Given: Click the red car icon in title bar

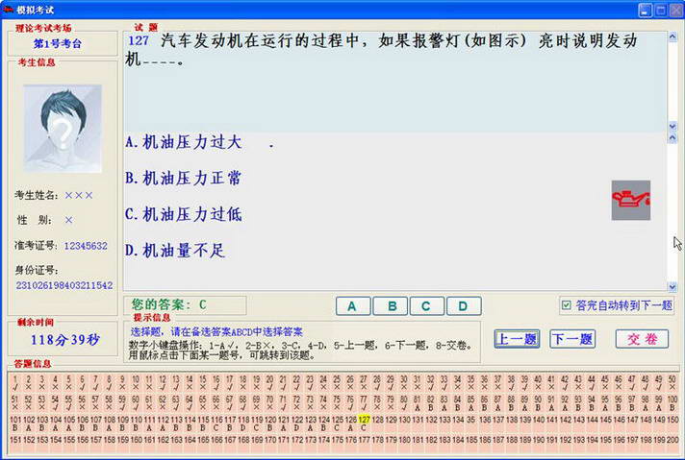Looking at the screenshot, I should [8, 9].
